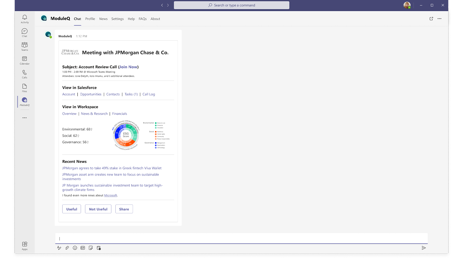
Task: Click the Environmental: 68 score text
Action: pyautogui.click(x=77, y=129)
